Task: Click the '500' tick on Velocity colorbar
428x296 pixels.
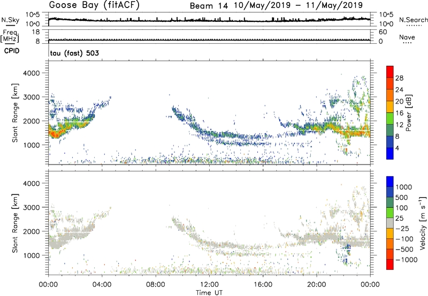Action: pos(402,197)
